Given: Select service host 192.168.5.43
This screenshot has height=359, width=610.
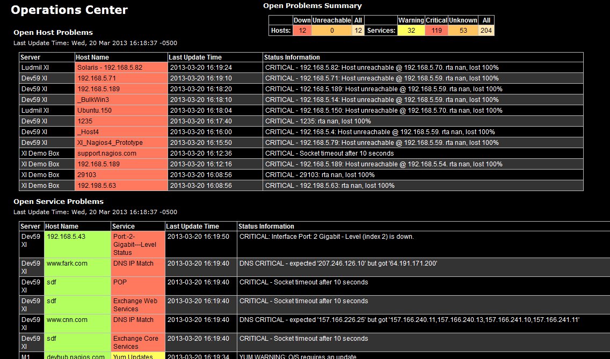Looking at the screenshot, I should click(66, 237).
